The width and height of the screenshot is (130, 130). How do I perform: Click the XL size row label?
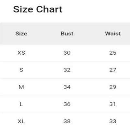(x=21, y=121)
